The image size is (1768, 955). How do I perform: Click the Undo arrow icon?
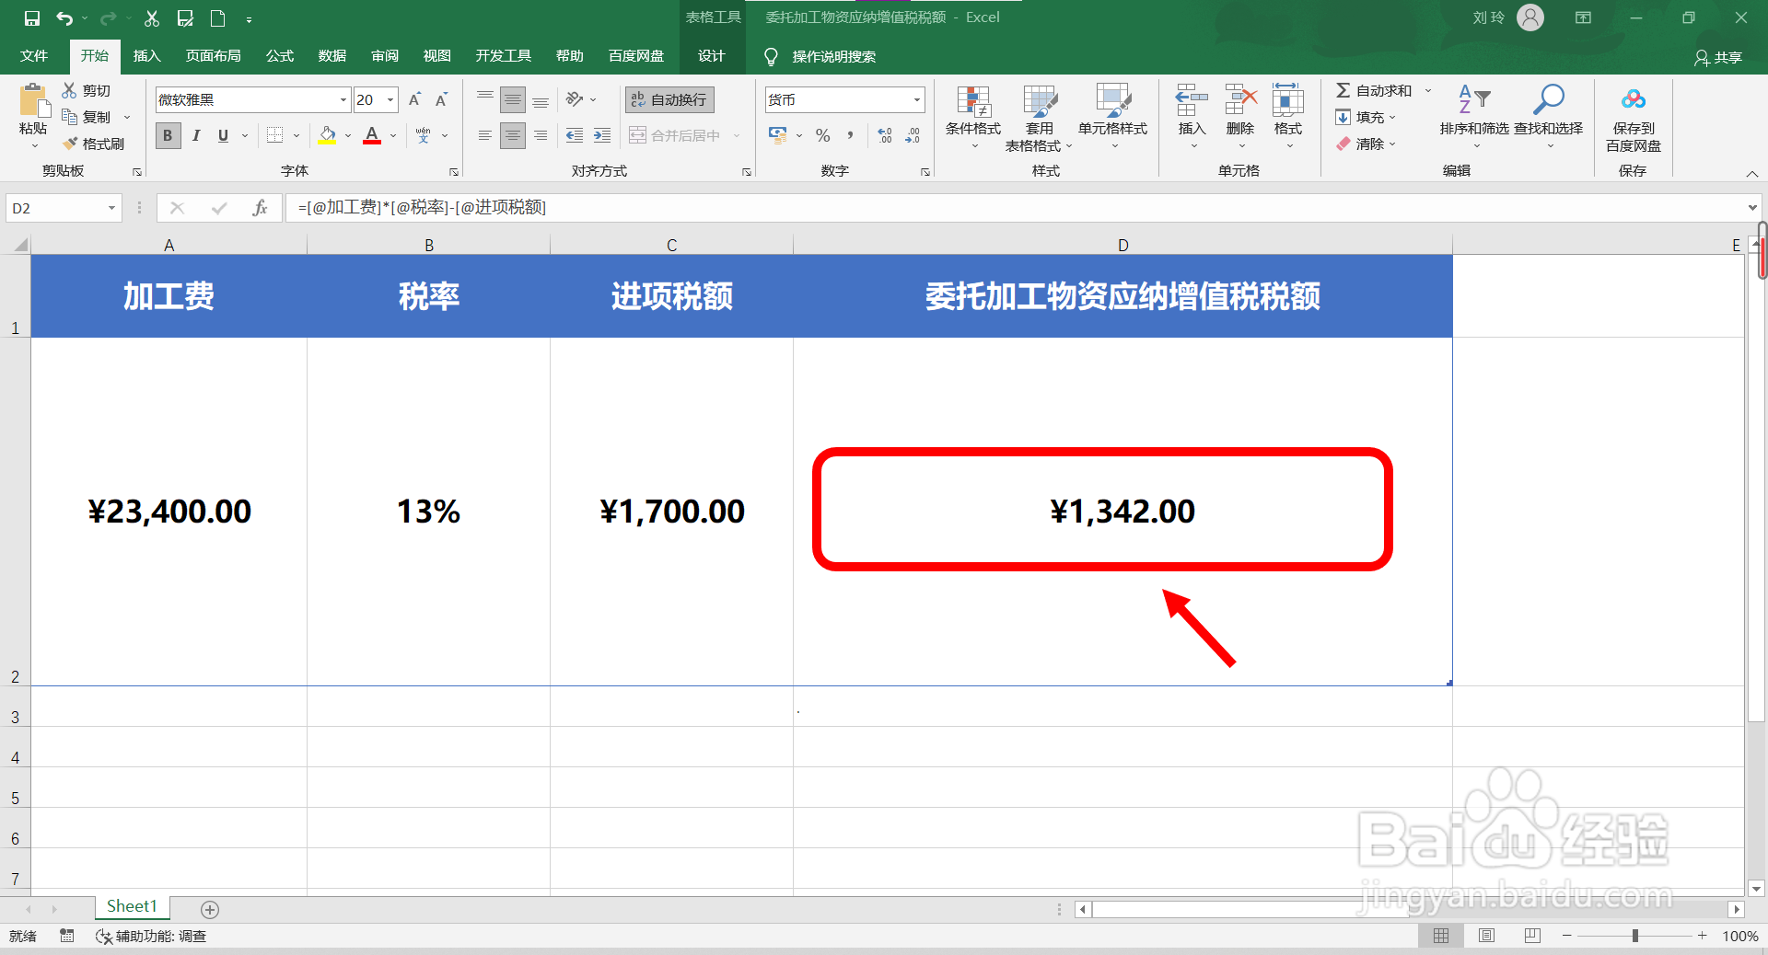point(64,17)
